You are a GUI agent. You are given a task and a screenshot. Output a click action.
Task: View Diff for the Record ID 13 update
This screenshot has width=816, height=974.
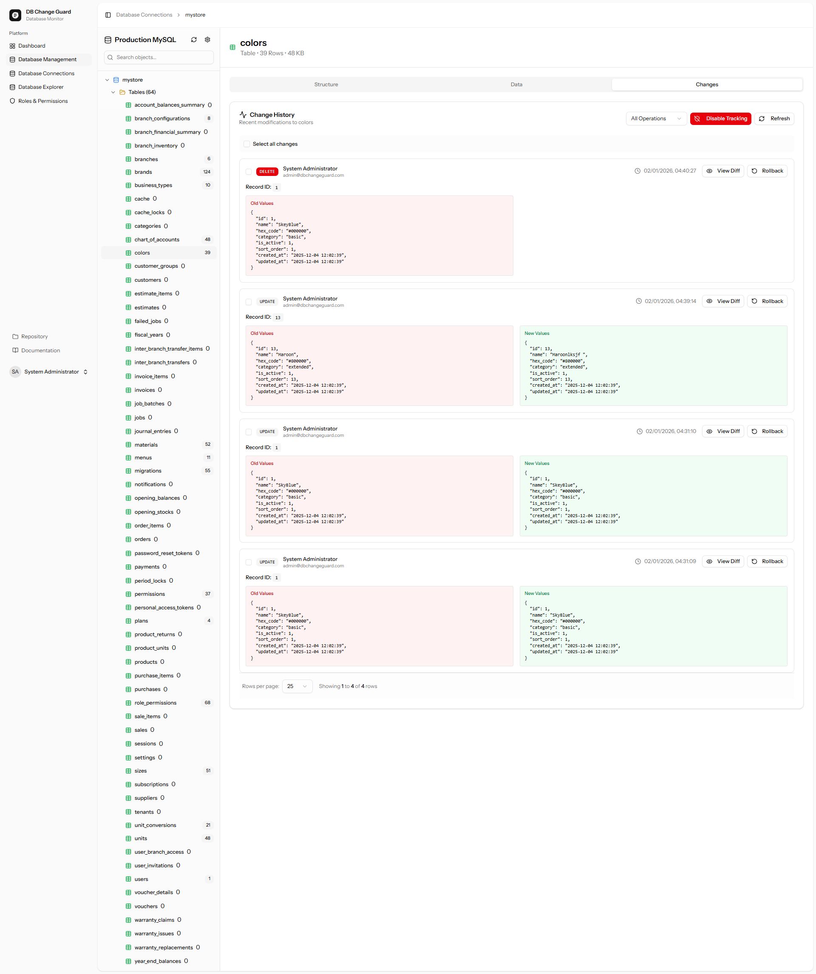(723, 301)
